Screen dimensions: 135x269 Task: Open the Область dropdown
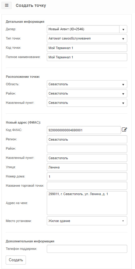(x=87, y=84)
